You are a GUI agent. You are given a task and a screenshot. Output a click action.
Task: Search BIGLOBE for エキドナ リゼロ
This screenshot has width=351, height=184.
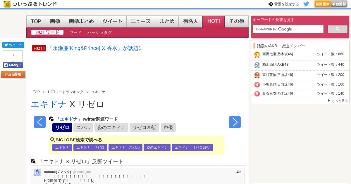90,147
